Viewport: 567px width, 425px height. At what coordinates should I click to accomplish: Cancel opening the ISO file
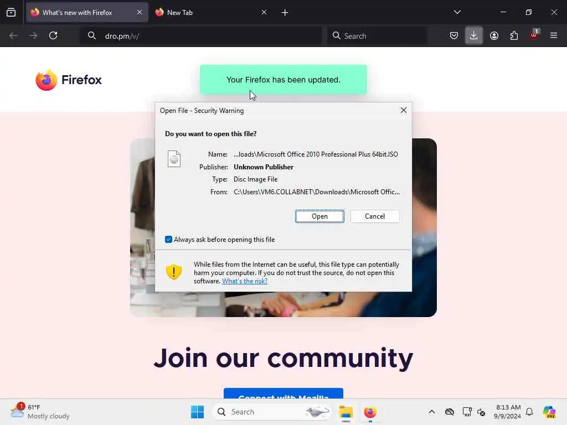tap(375, 216)
